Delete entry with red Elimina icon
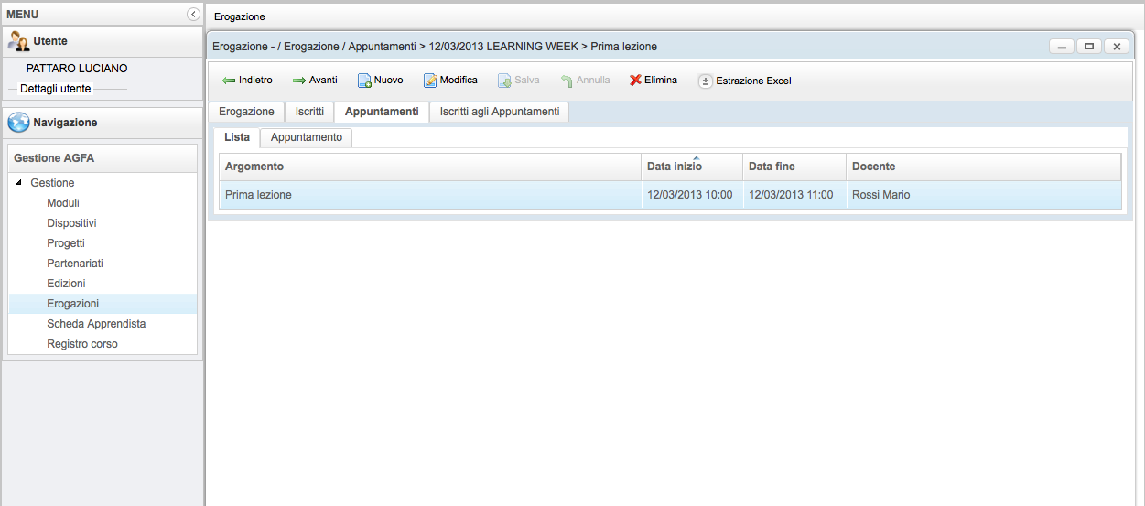This screenshot has height=506, width=1145. (635, 81)
